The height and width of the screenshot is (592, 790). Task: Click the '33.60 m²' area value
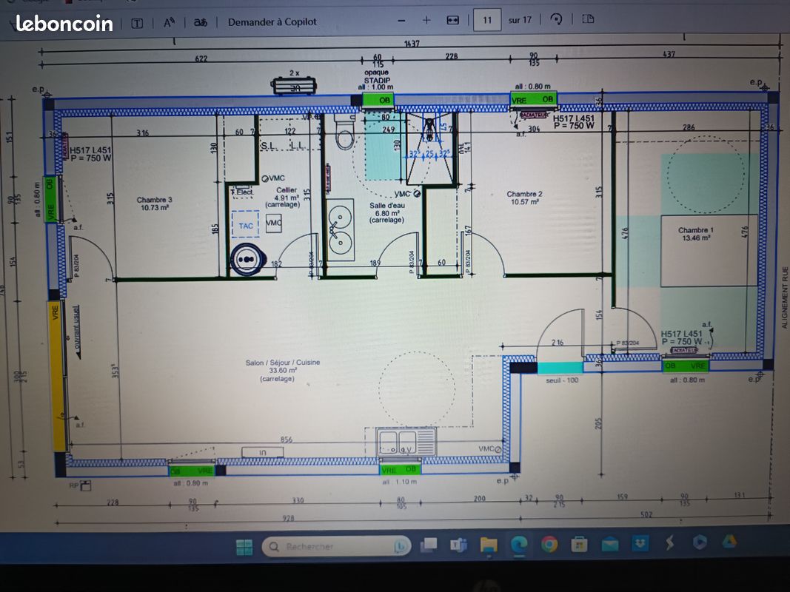(283, 371)
